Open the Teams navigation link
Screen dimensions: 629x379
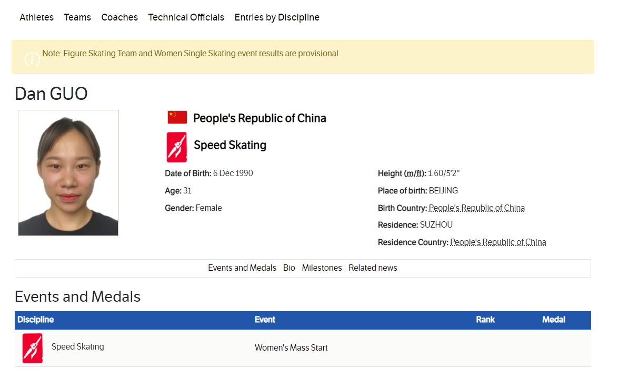pos(77,17)
